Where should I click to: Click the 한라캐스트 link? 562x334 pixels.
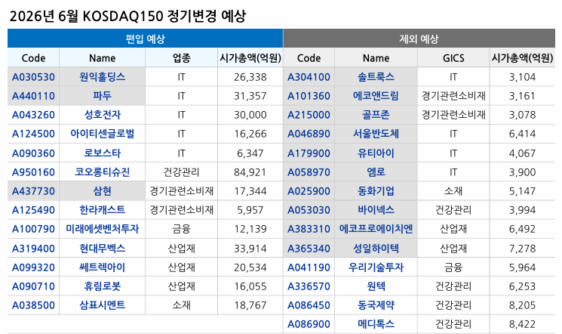(x=102, y=210)
